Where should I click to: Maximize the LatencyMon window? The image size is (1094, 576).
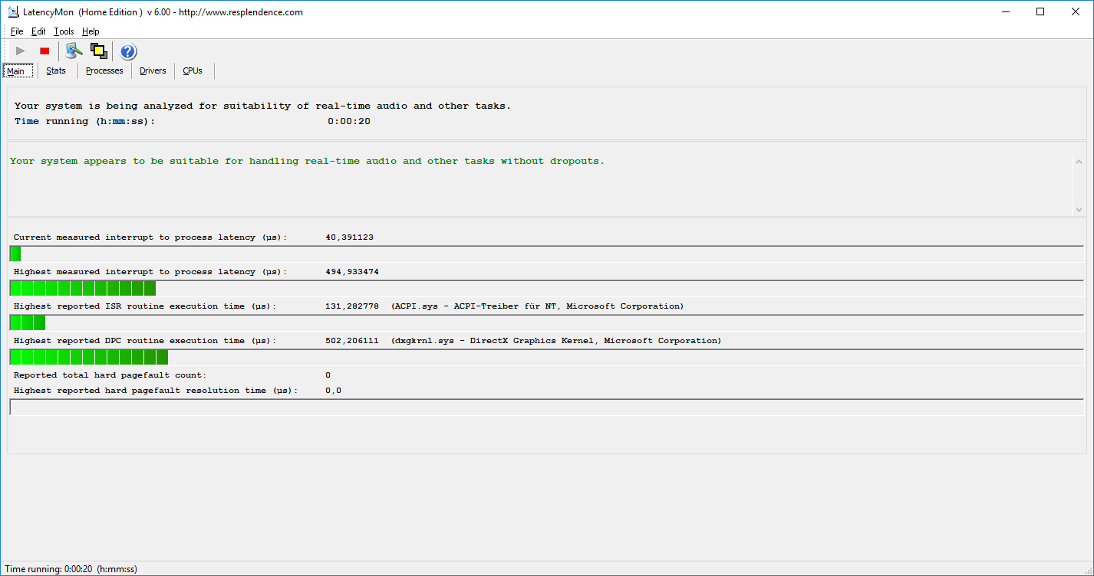[1040, 12]
